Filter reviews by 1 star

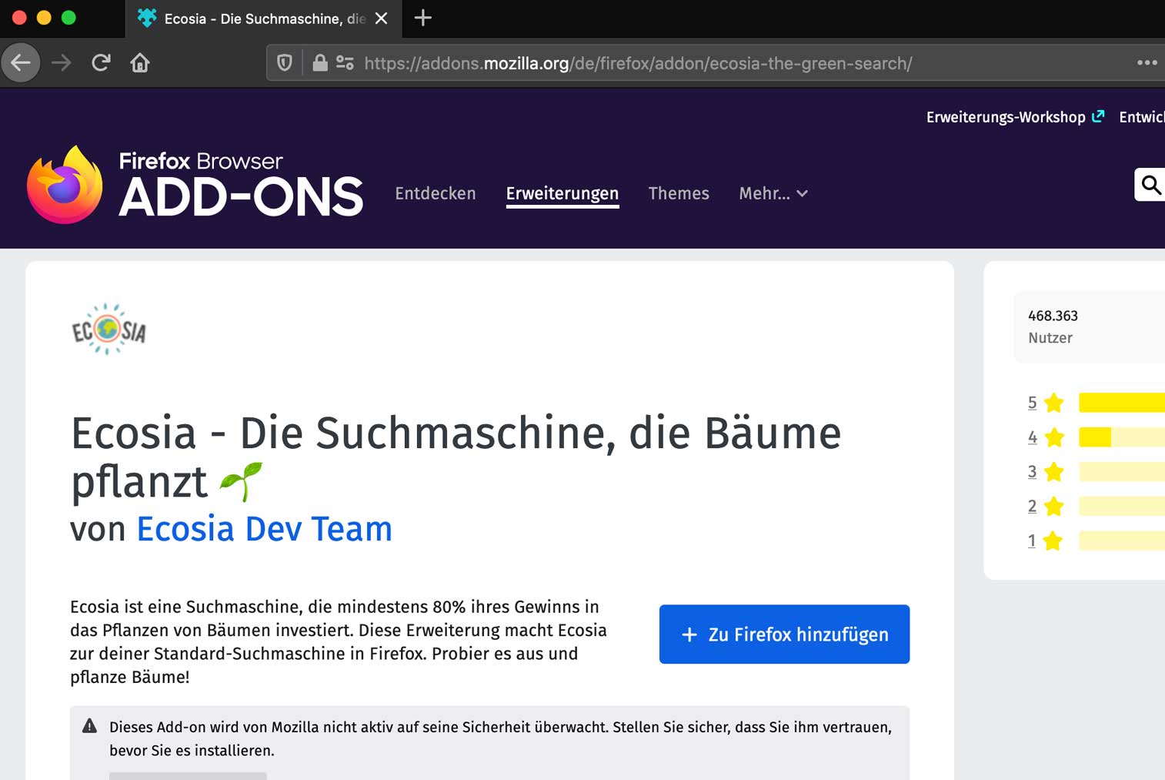(1032, 541)
